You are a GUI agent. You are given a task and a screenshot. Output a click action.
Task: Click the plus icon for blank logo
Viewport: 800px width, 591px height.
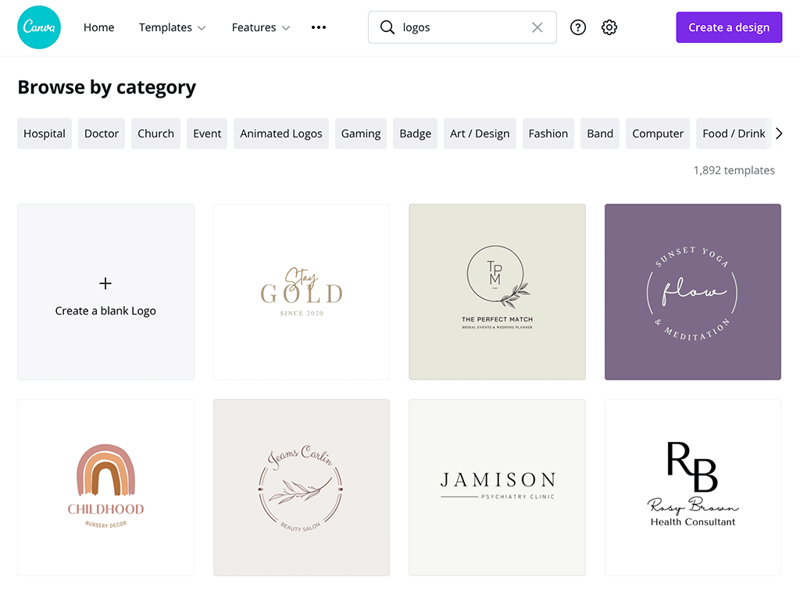point(105,283)
